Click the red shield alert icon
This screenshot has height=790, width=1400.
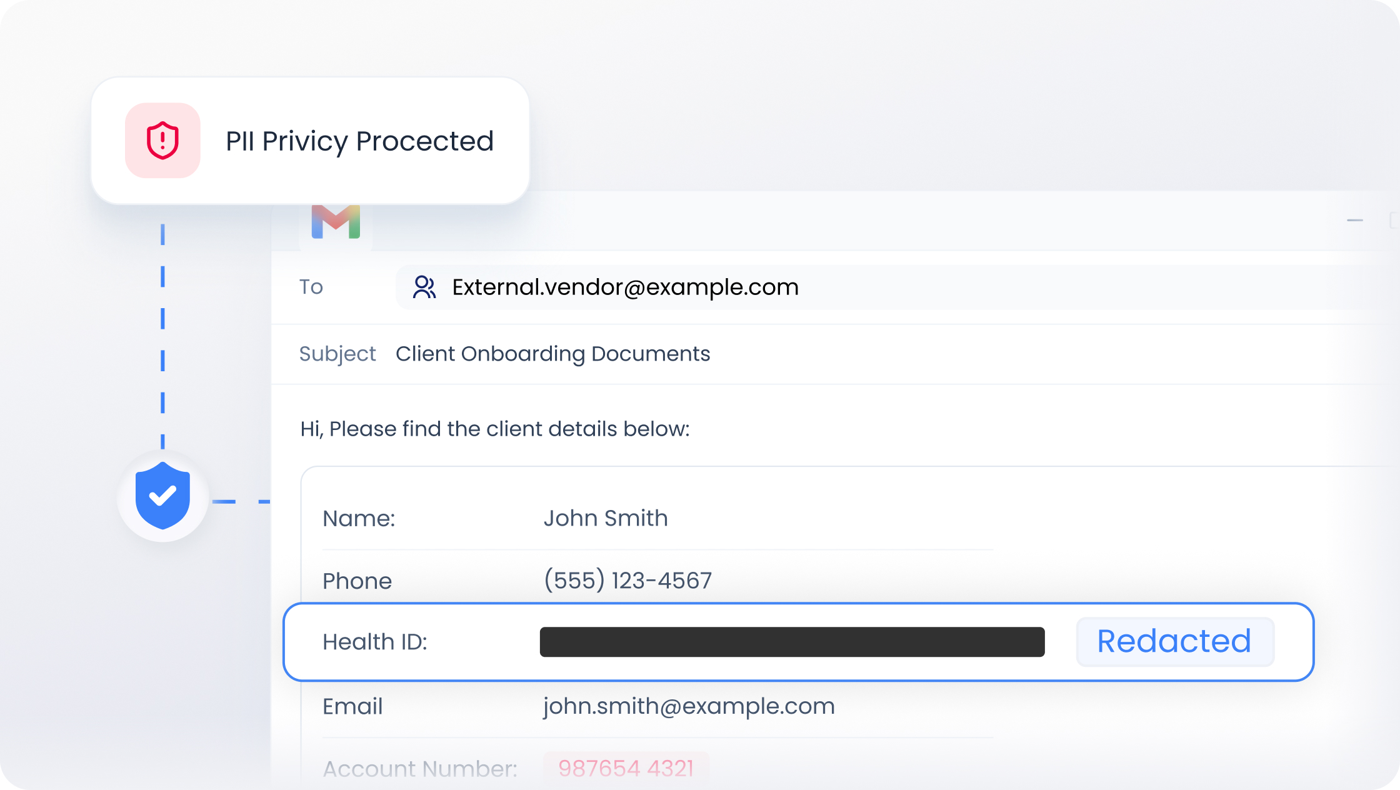pos(162,141)
